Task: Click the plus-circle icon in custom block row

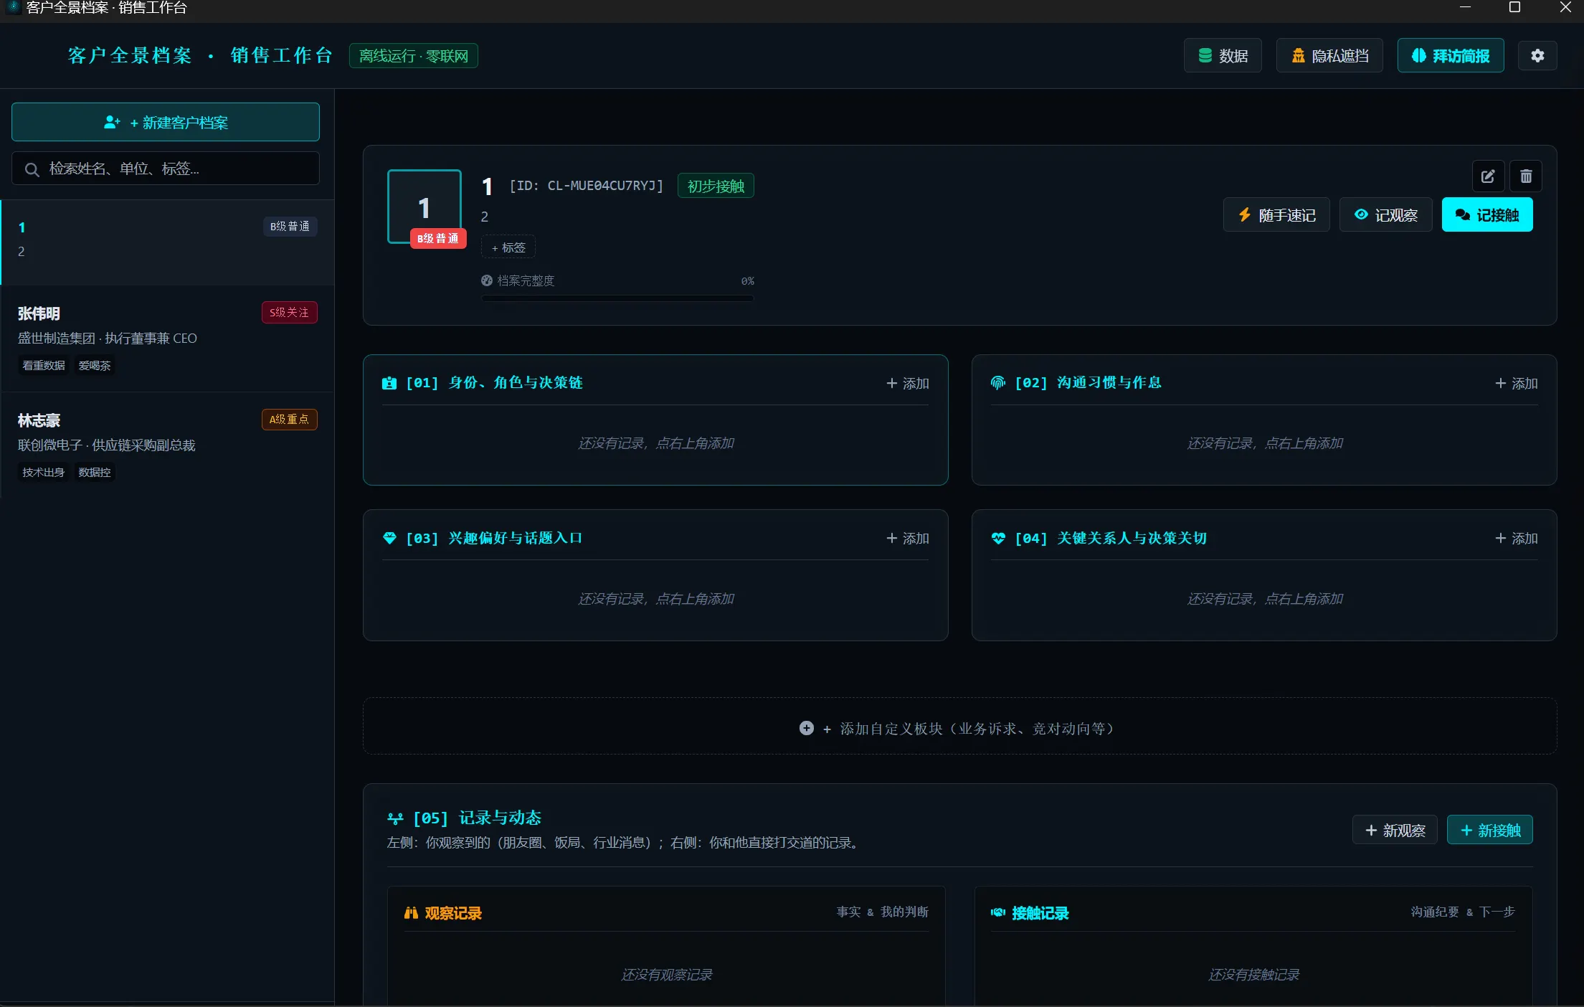Action: tap(807, 728)
